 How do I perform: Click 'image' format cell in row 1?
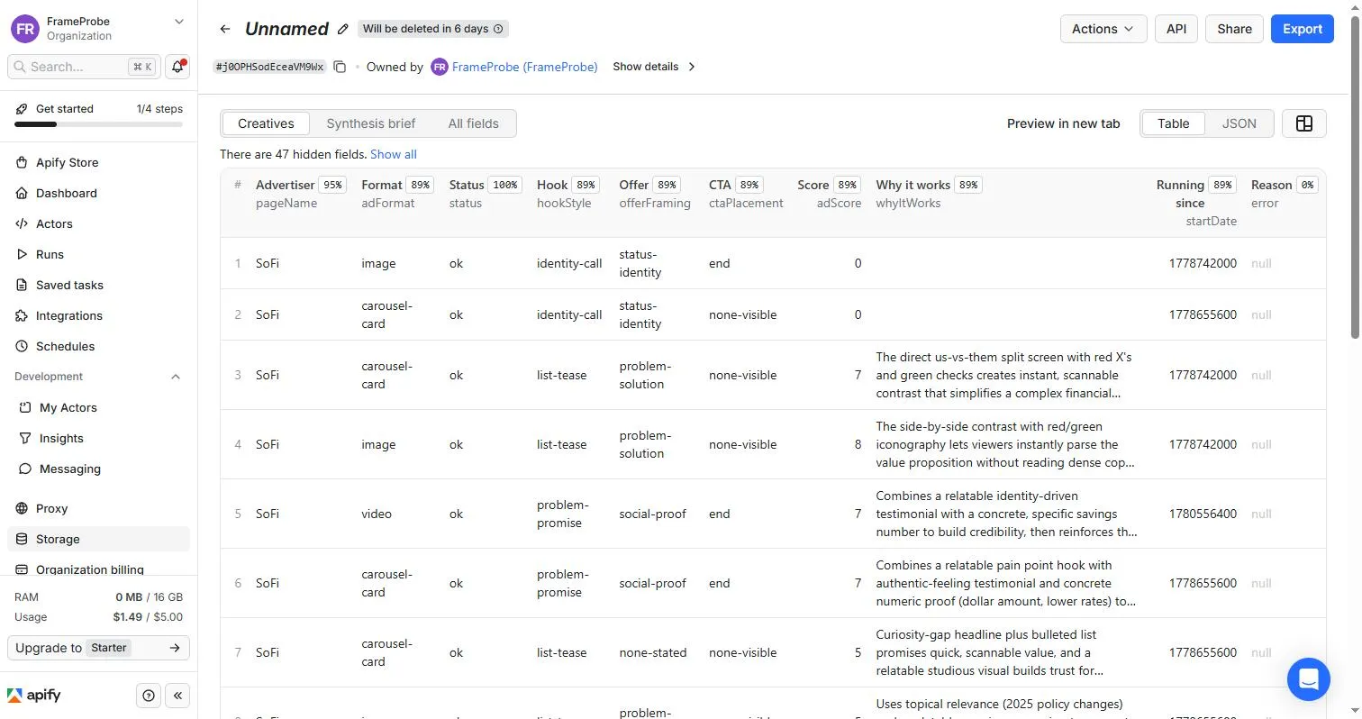[x=378, y=263]
